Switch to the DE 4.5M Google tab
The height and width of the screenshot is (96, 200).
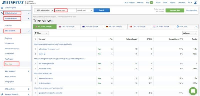[116, 27]
